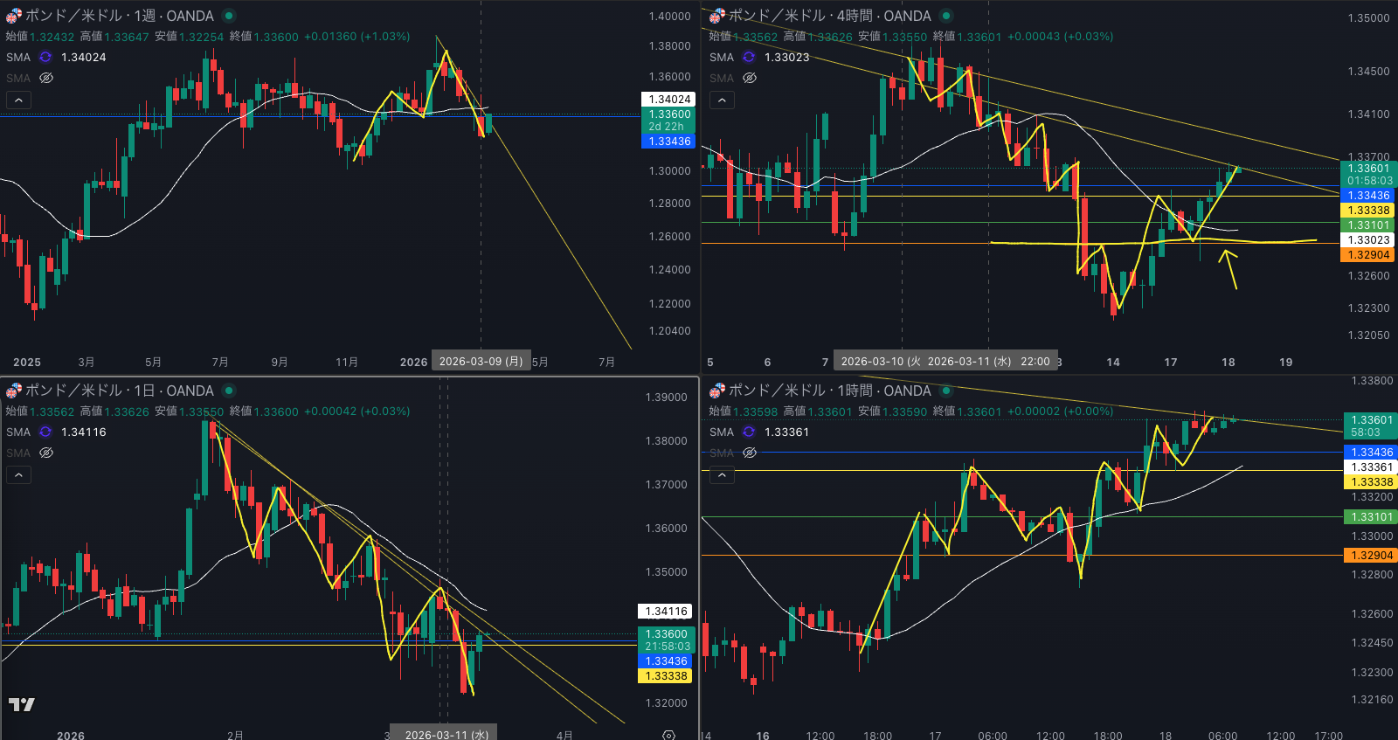
Task: Click the green market status dot on 4-hour chart
Action: point(946,16)
